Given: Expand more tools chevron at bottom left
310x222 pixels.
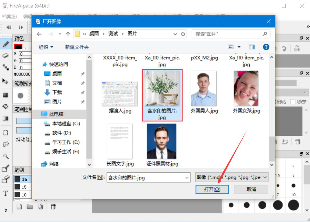Looking at the screenshot, I should click(x=6, y=210).
